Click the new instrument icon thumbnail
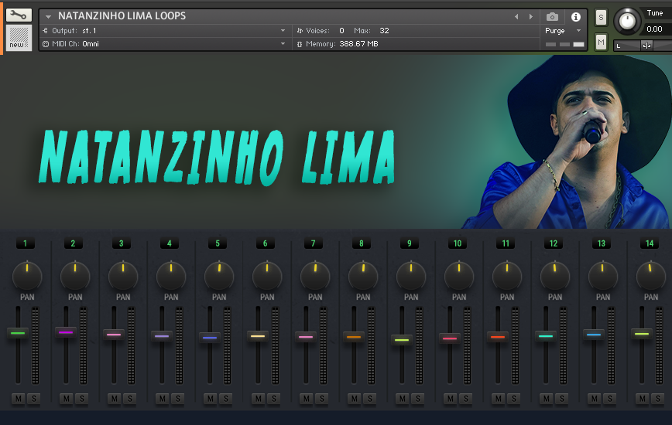This screenshot has width=672, height=425. coord(19,38)
